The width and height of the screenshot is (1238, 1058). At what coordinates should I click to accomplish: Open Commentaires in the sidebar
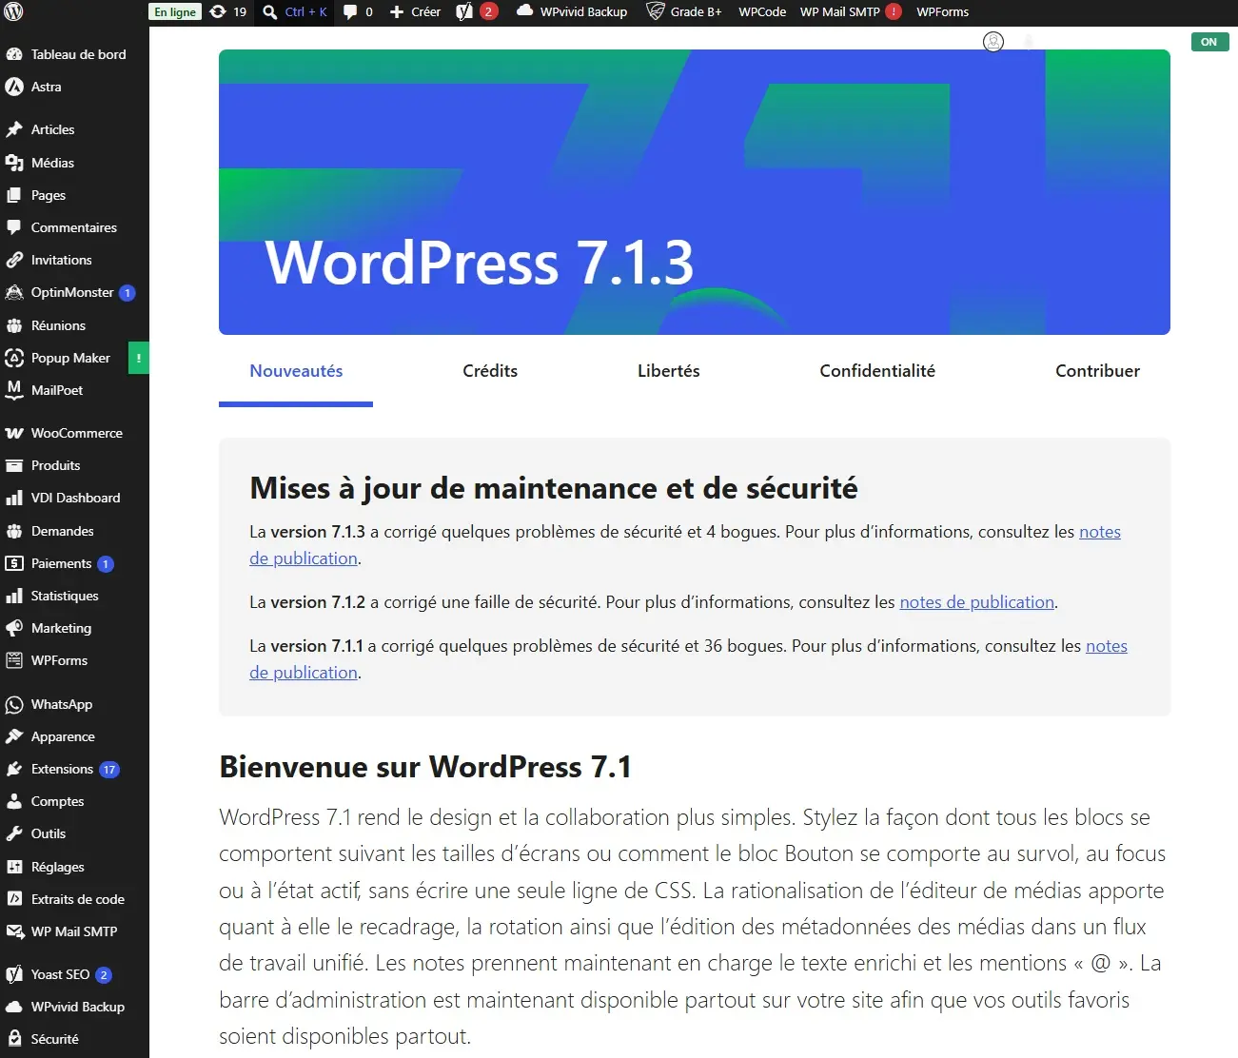(x=74, y=227)
